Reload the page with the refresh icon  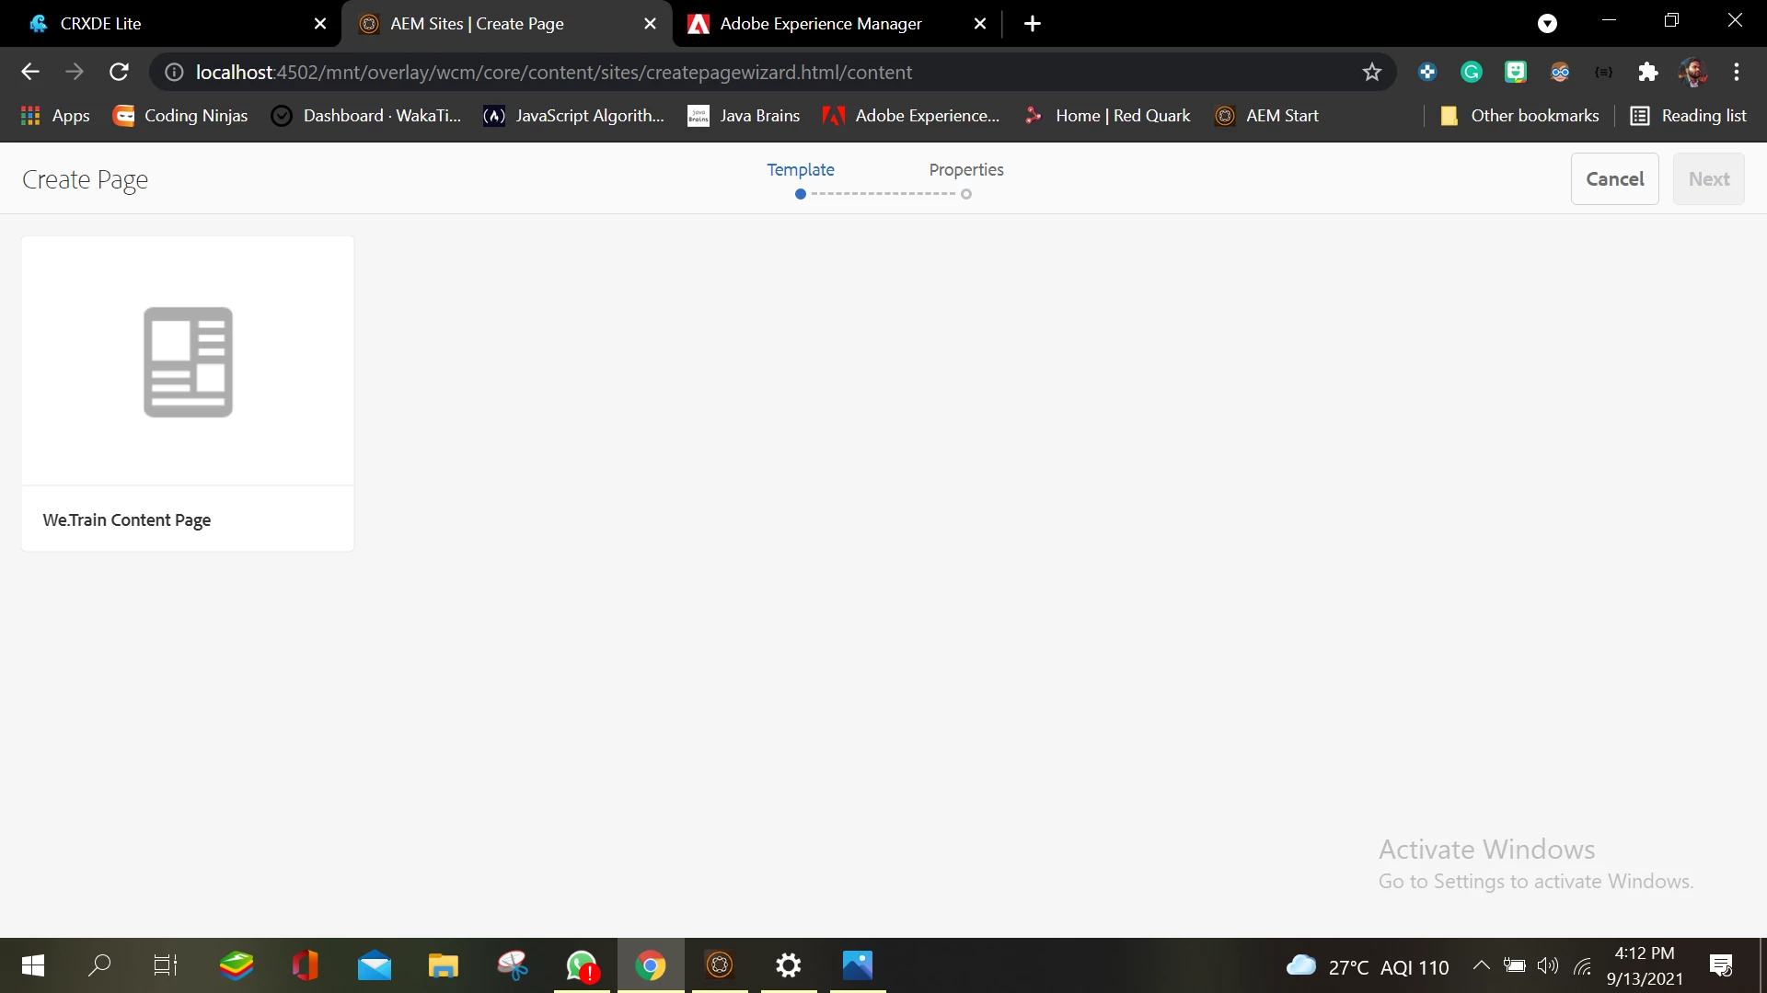coord(119,72)
